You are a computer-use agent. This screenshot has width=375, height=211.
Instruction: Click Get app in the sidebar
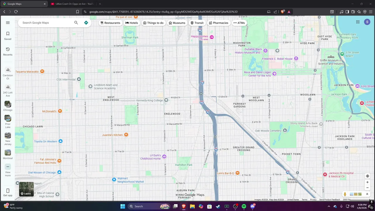click(8, 193)
